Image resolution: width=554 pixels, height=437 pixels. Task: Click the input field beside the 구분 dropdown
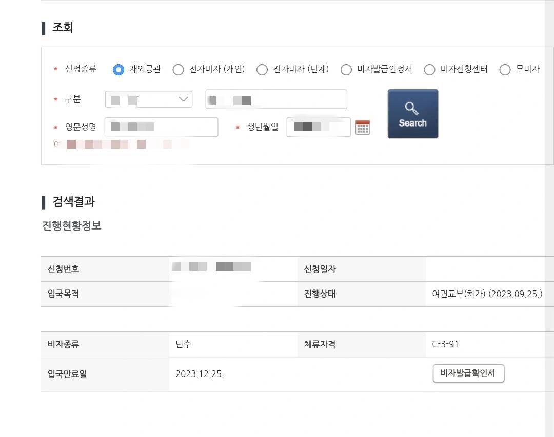tap(276, 99)
